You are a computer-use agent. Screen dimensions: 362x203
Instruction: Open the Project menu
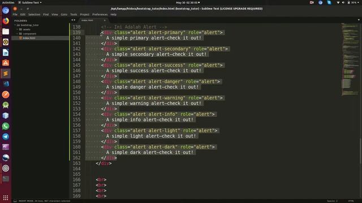pyautogui.click(x=84, y=15)
